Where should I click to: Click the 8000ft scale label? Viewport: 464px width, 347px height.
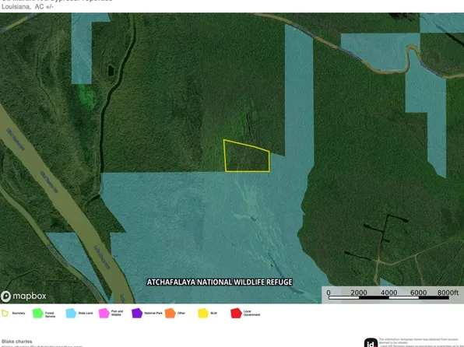click(448, 293)
